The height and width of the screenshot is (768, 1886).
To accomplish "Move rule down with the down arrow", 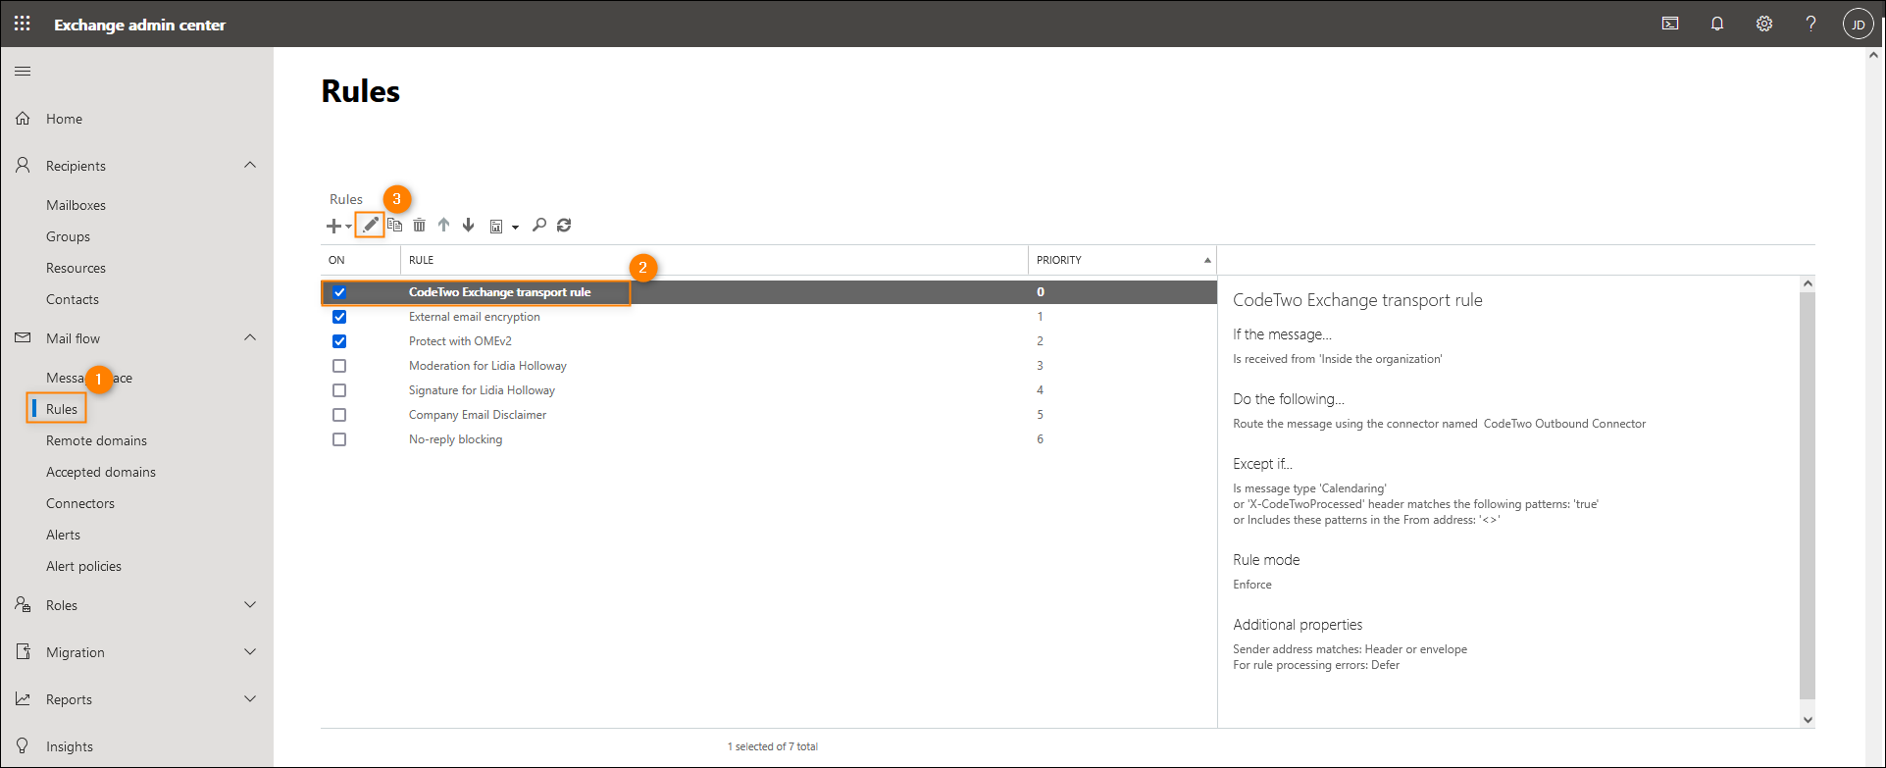I will coord(469,225).
